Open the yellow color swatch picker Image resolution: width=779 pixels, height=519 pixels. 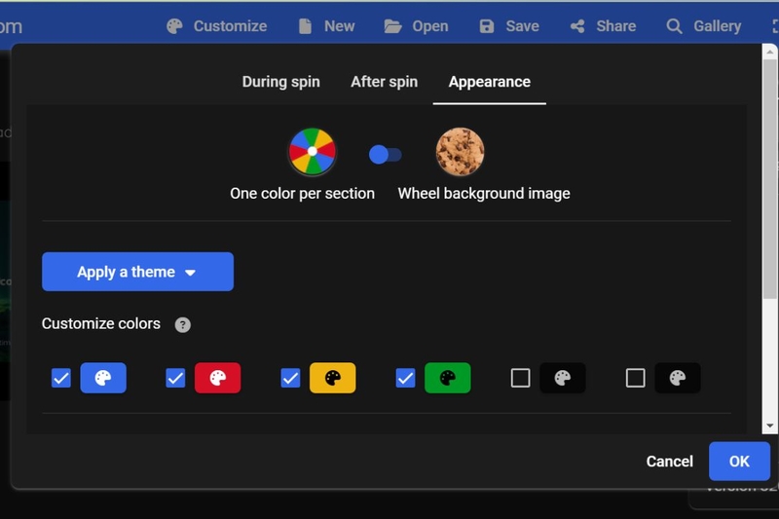click(332, 378)
